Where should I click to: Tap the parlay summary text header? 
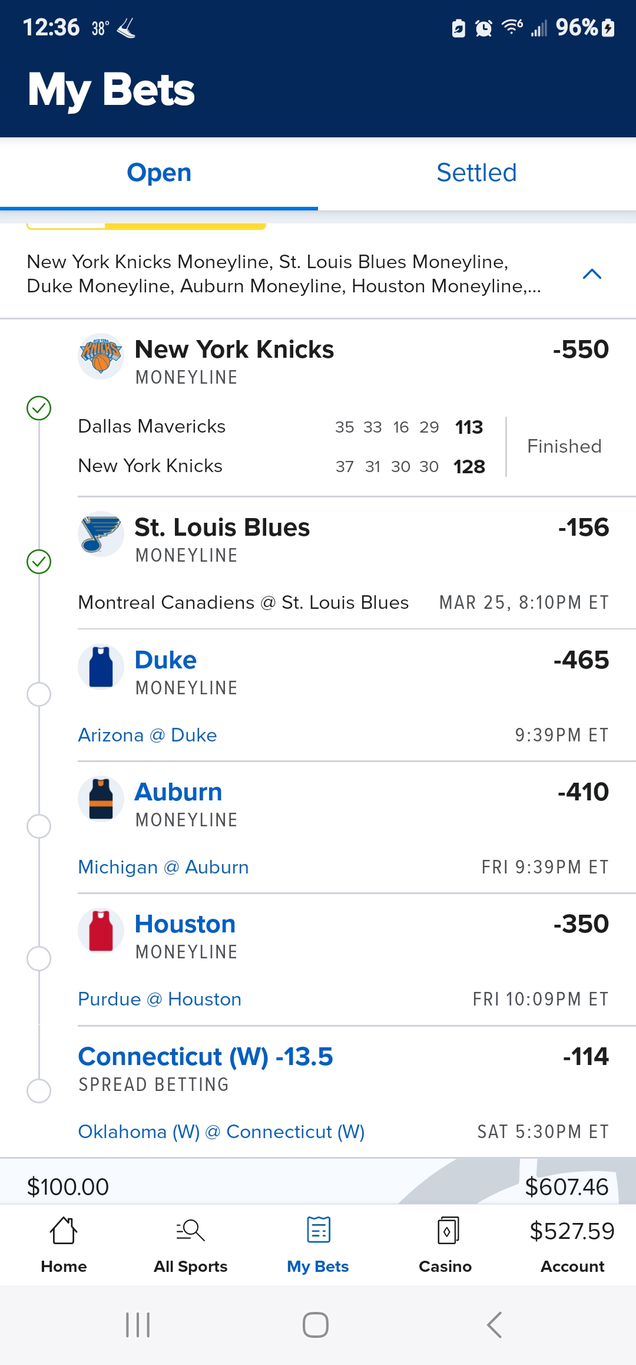pos(283,274)
